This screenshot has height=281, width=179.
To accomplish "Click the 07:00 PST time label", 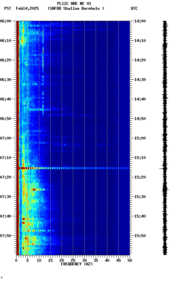I will [x=6, y=138].
